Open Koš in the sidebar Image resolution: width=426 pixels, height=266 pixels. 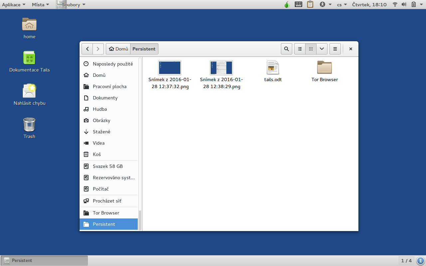108,154
